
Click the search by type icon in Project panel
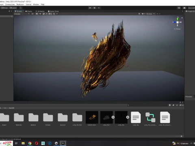pyautogui.click(x=170, y=105)
